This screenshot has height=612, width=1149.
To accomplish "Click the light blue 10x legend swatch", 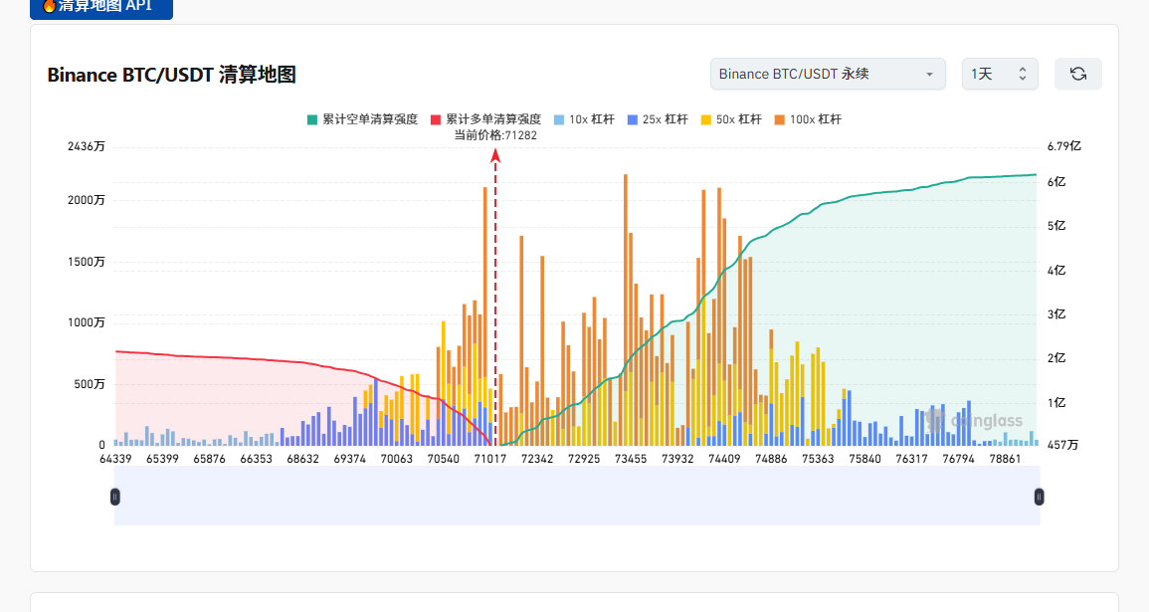I will pyautogui.click(x=559, y=119).
